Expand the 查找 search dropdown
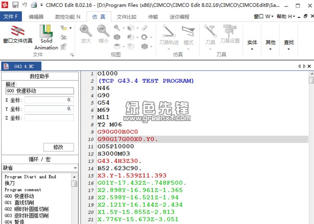The height and width of the screenshot is (224, 314). [x=289, y=44]
